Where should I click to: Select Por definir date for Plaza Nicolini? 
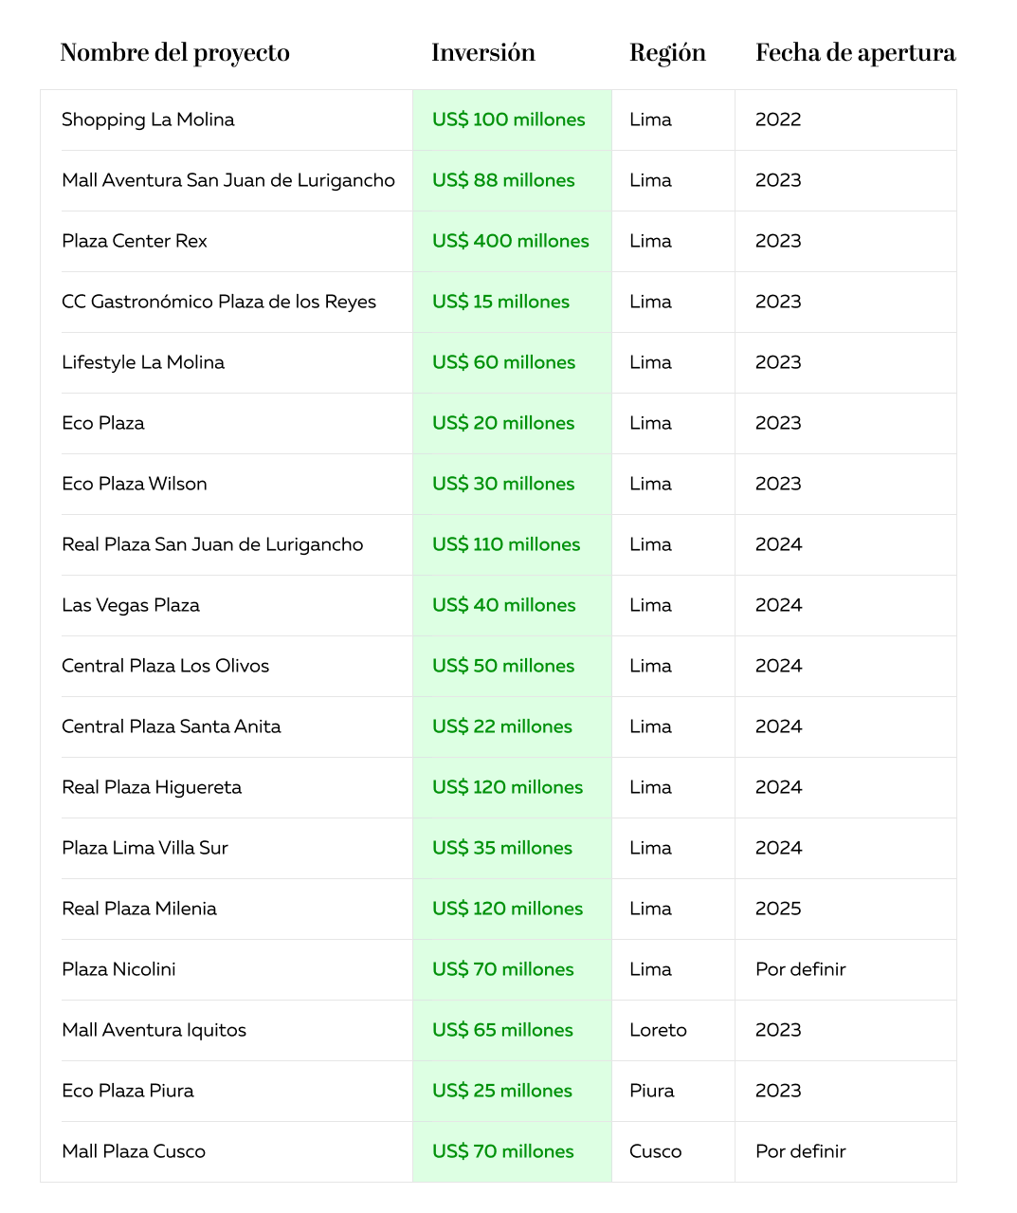(x=800, y=969)
